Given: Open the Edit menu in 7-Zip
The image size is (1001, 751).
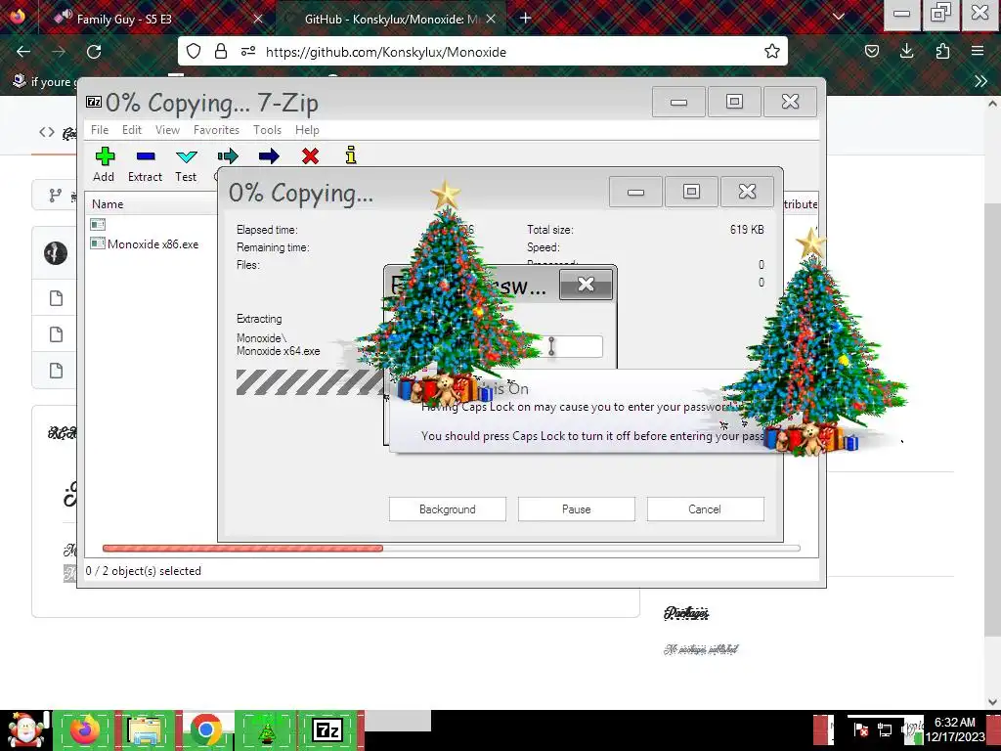Looking at the screenshot, I should (132, 130).
